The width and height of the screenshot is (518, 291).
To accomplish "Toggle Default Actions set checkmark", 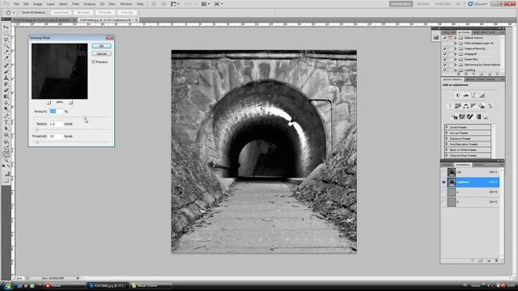I will pyautogui.click(x=444, y=38).
